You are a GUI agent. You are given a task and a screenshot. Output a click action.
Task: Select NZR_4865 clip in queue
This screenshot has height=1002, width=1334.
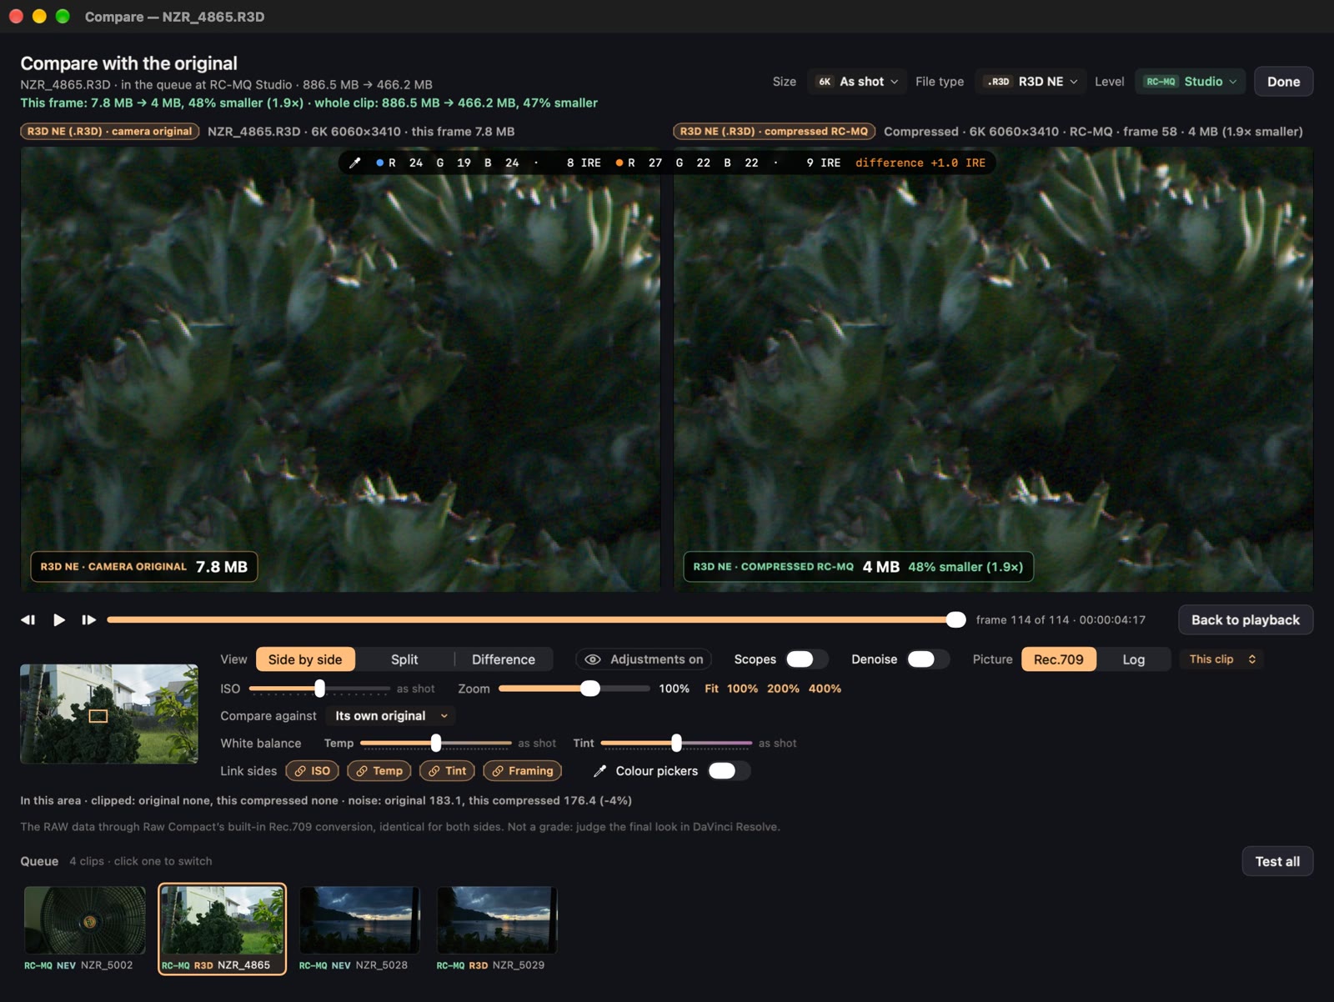(222, 929)
